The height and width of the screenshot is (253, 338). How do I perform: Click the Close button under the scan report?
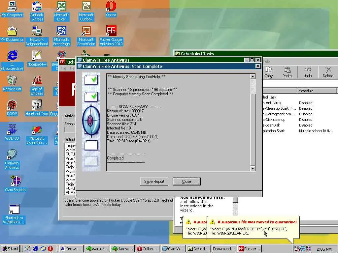[186, 182]
